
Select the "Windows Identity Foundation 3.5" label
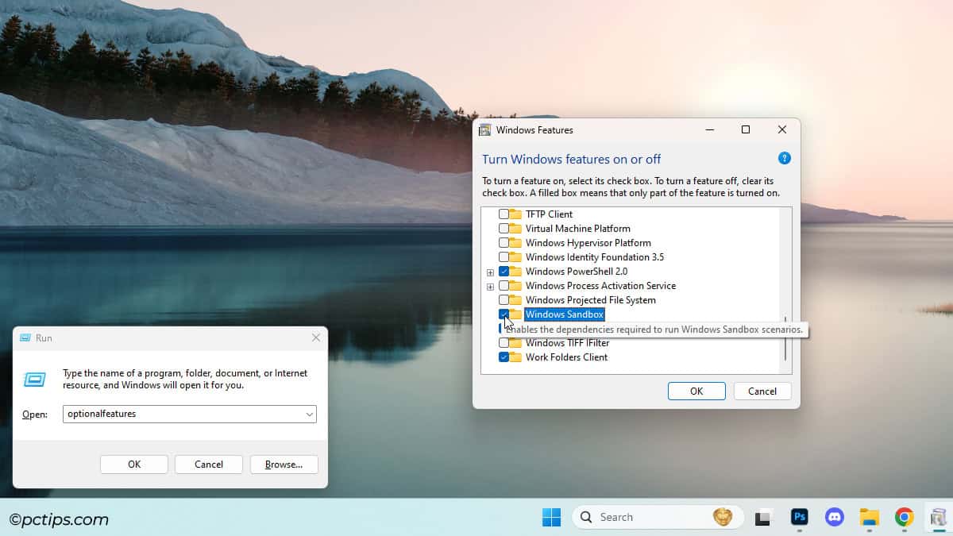[x=595, y=257]
